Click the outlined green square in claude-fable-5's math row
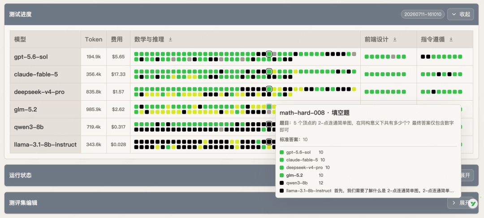The image size is (484, 218). [x=269, y=72]
